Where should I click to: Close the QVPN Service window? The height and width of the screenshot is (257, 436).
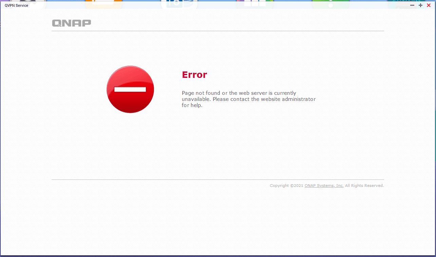tap(429, 5)
